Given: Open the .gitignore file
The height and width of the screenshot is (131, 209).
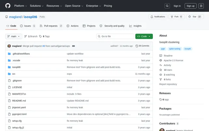Looking at the screenshot, I should [x=17, y=81].
